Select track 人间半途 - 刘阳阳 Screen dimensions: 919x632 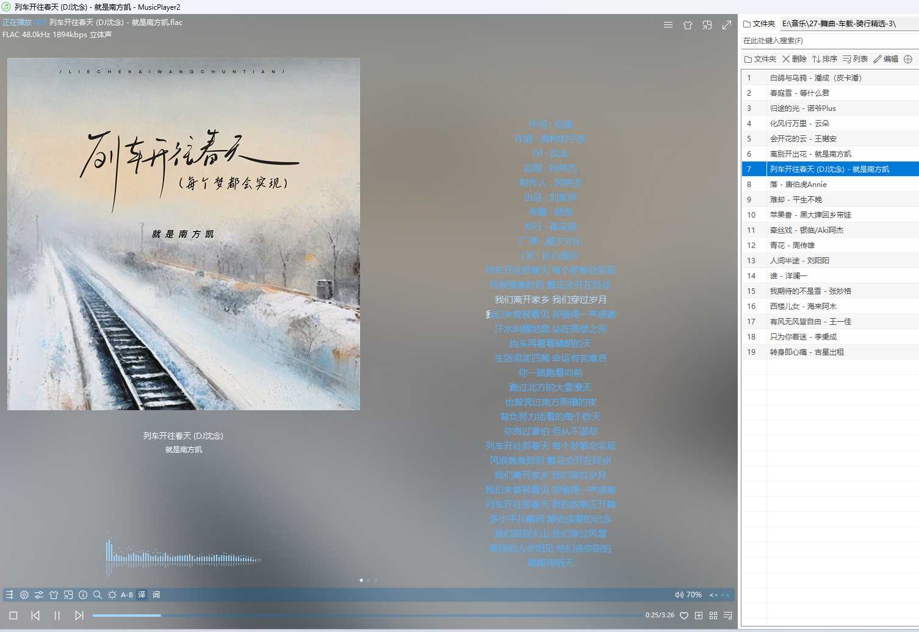click(830, 260)
